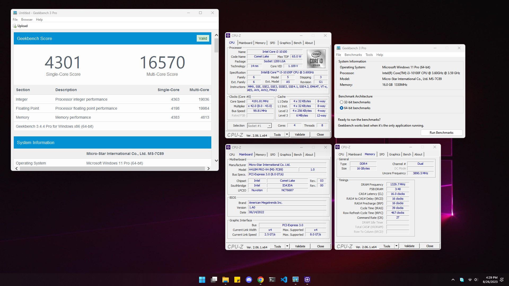Screen dimensions: 509x286
Task: Click the CPU-Z Mainboard window's title icon
Action: coord(228,147)
